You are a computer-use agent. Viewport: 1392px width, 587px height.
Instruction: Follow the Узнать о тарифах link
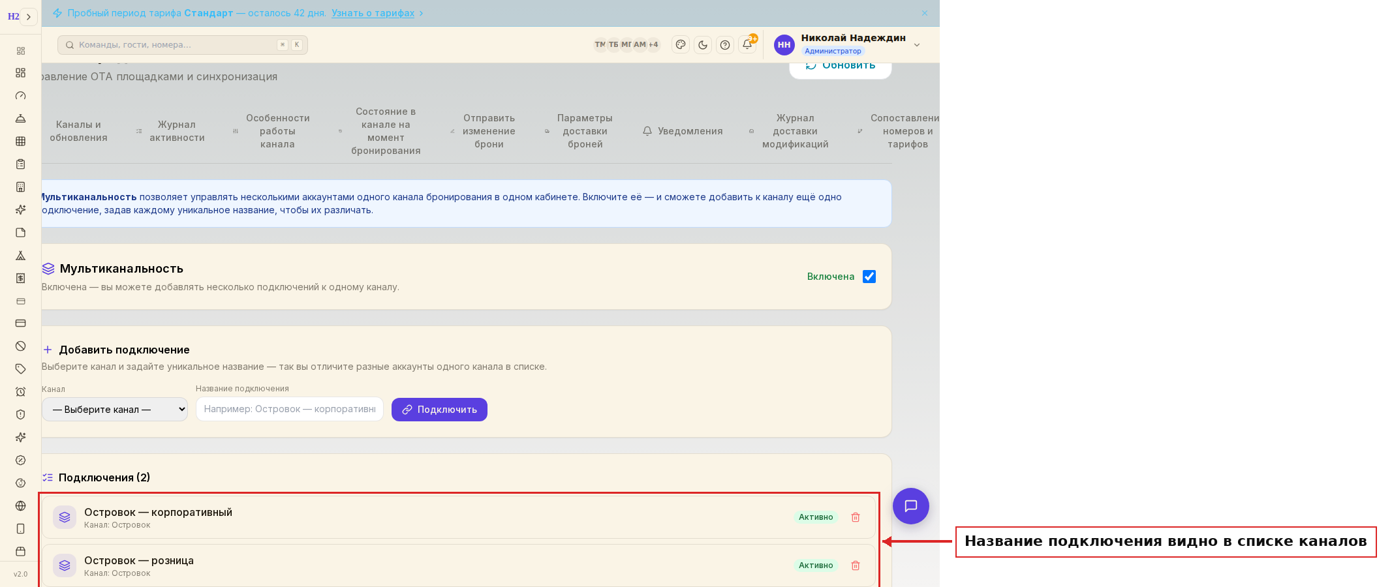[373, 13]
